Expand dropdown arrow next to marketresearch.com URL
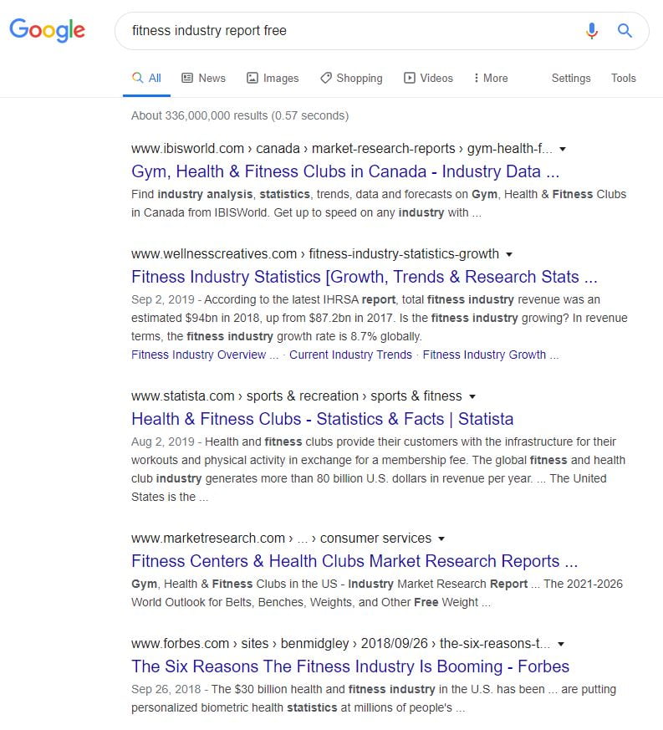The image size is (663, 730). point(441,539)
